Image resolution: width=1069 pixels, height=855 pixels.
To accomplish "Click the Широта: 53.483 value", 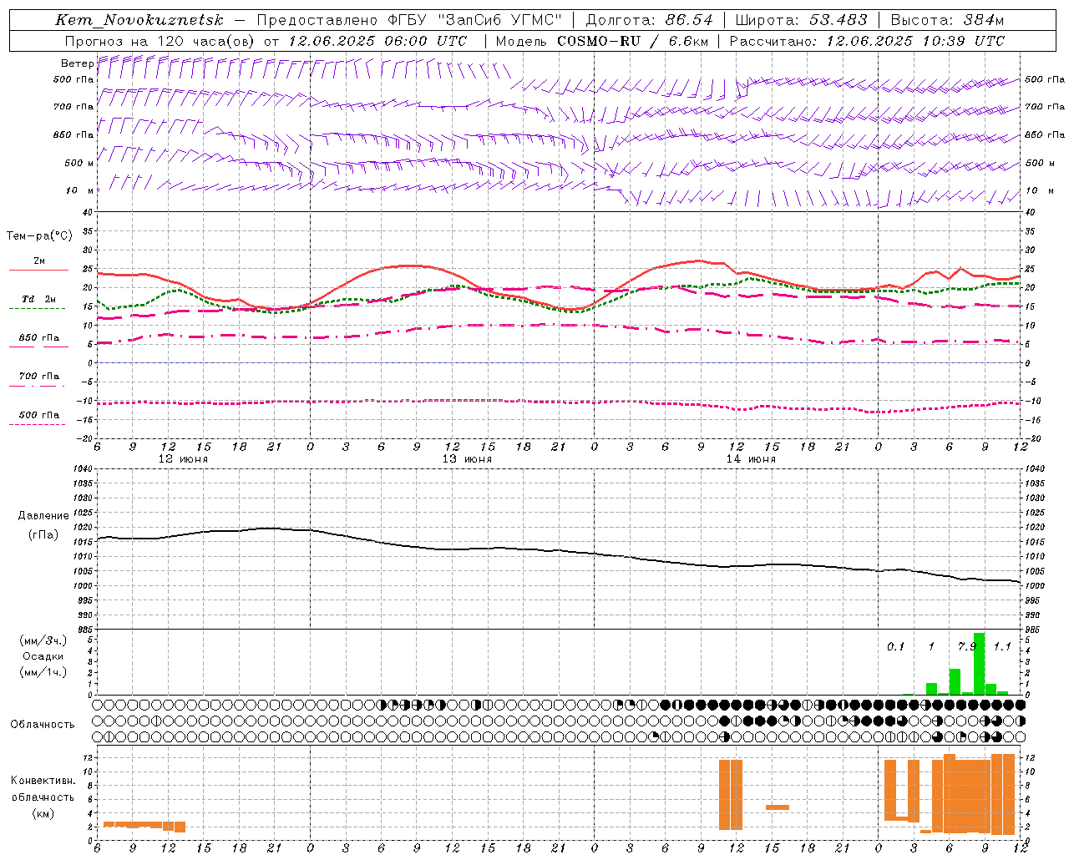I will pyautogui.click(x=801, y=20).
